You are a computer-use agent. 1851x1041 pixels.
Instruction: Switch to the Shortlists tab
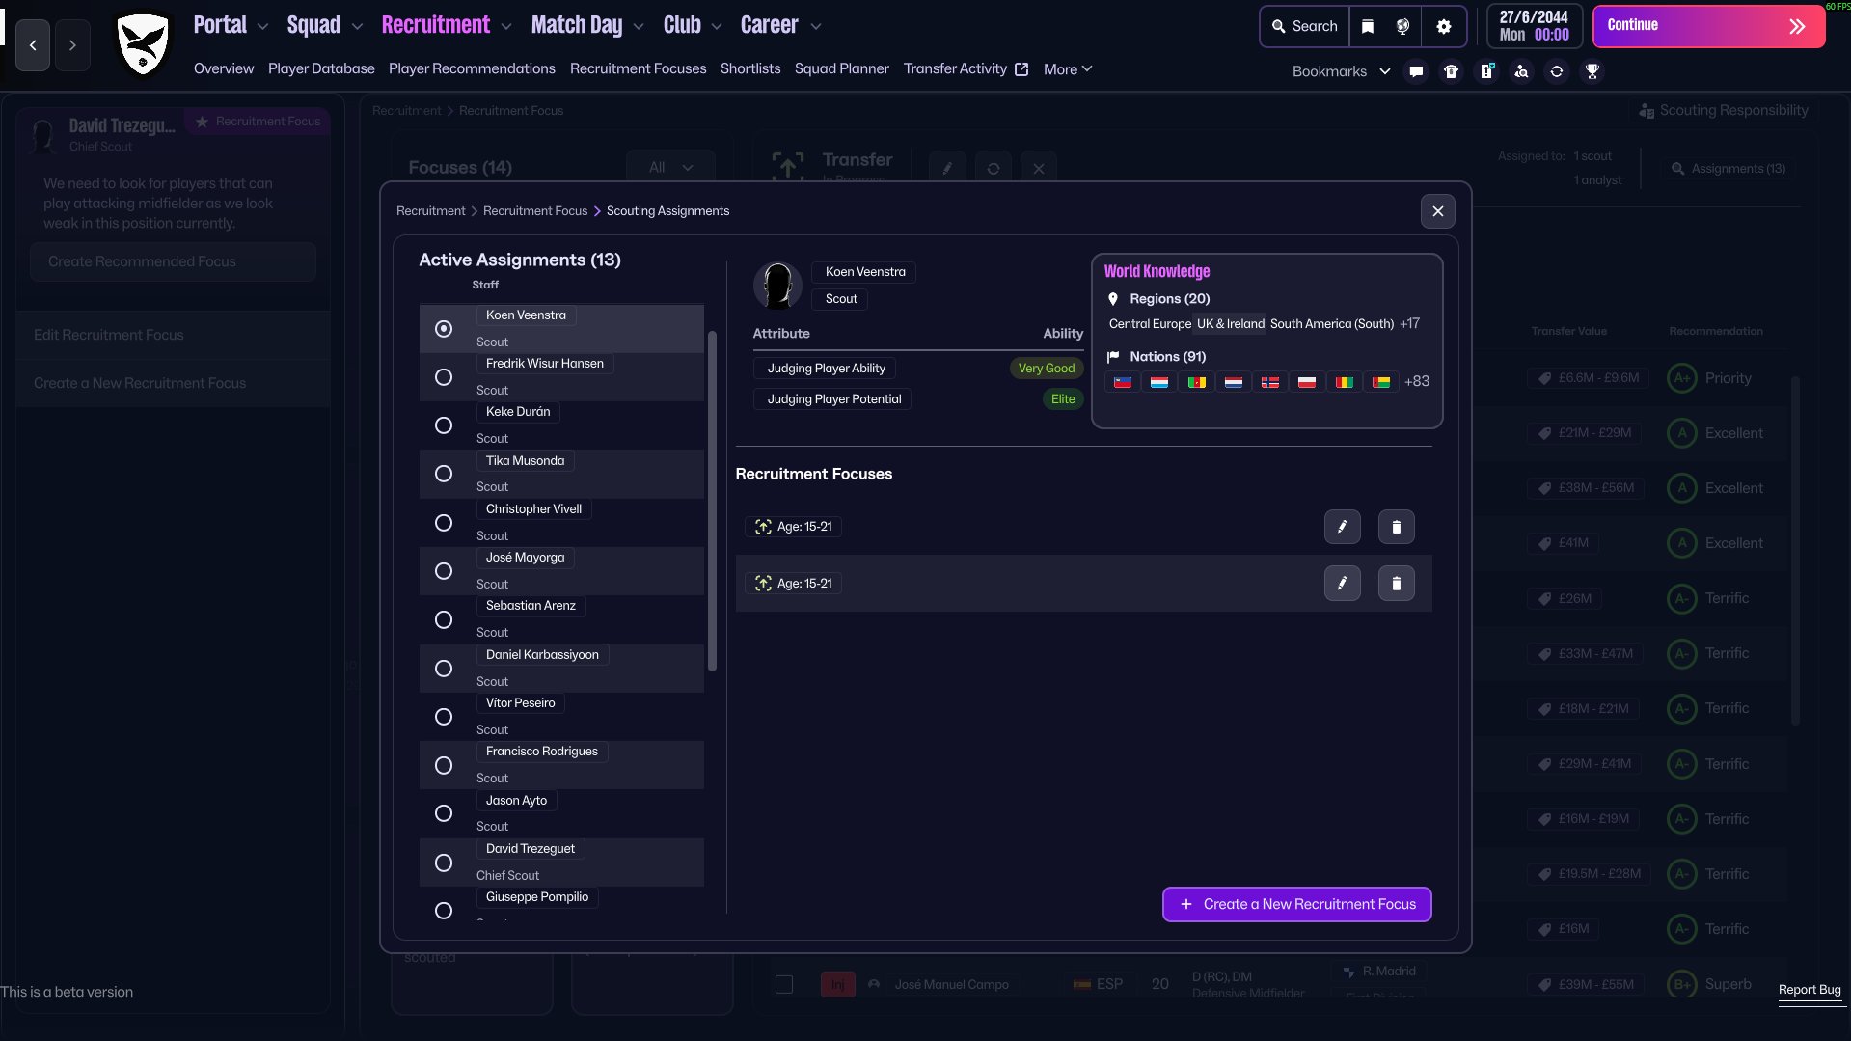click(750, 69)
